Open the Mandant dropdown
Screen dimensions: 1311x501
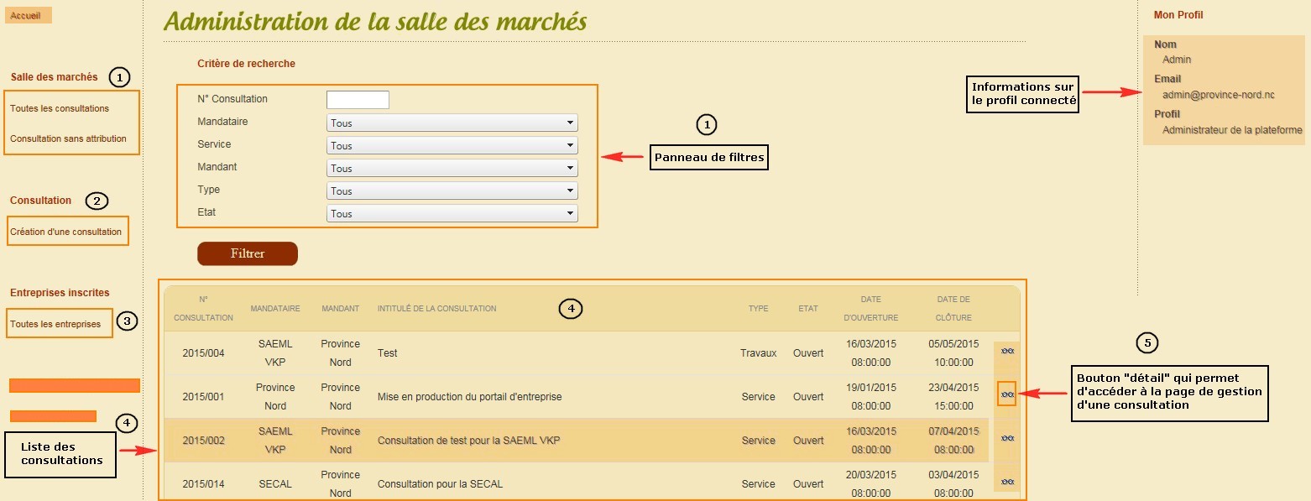click(452, 168)
